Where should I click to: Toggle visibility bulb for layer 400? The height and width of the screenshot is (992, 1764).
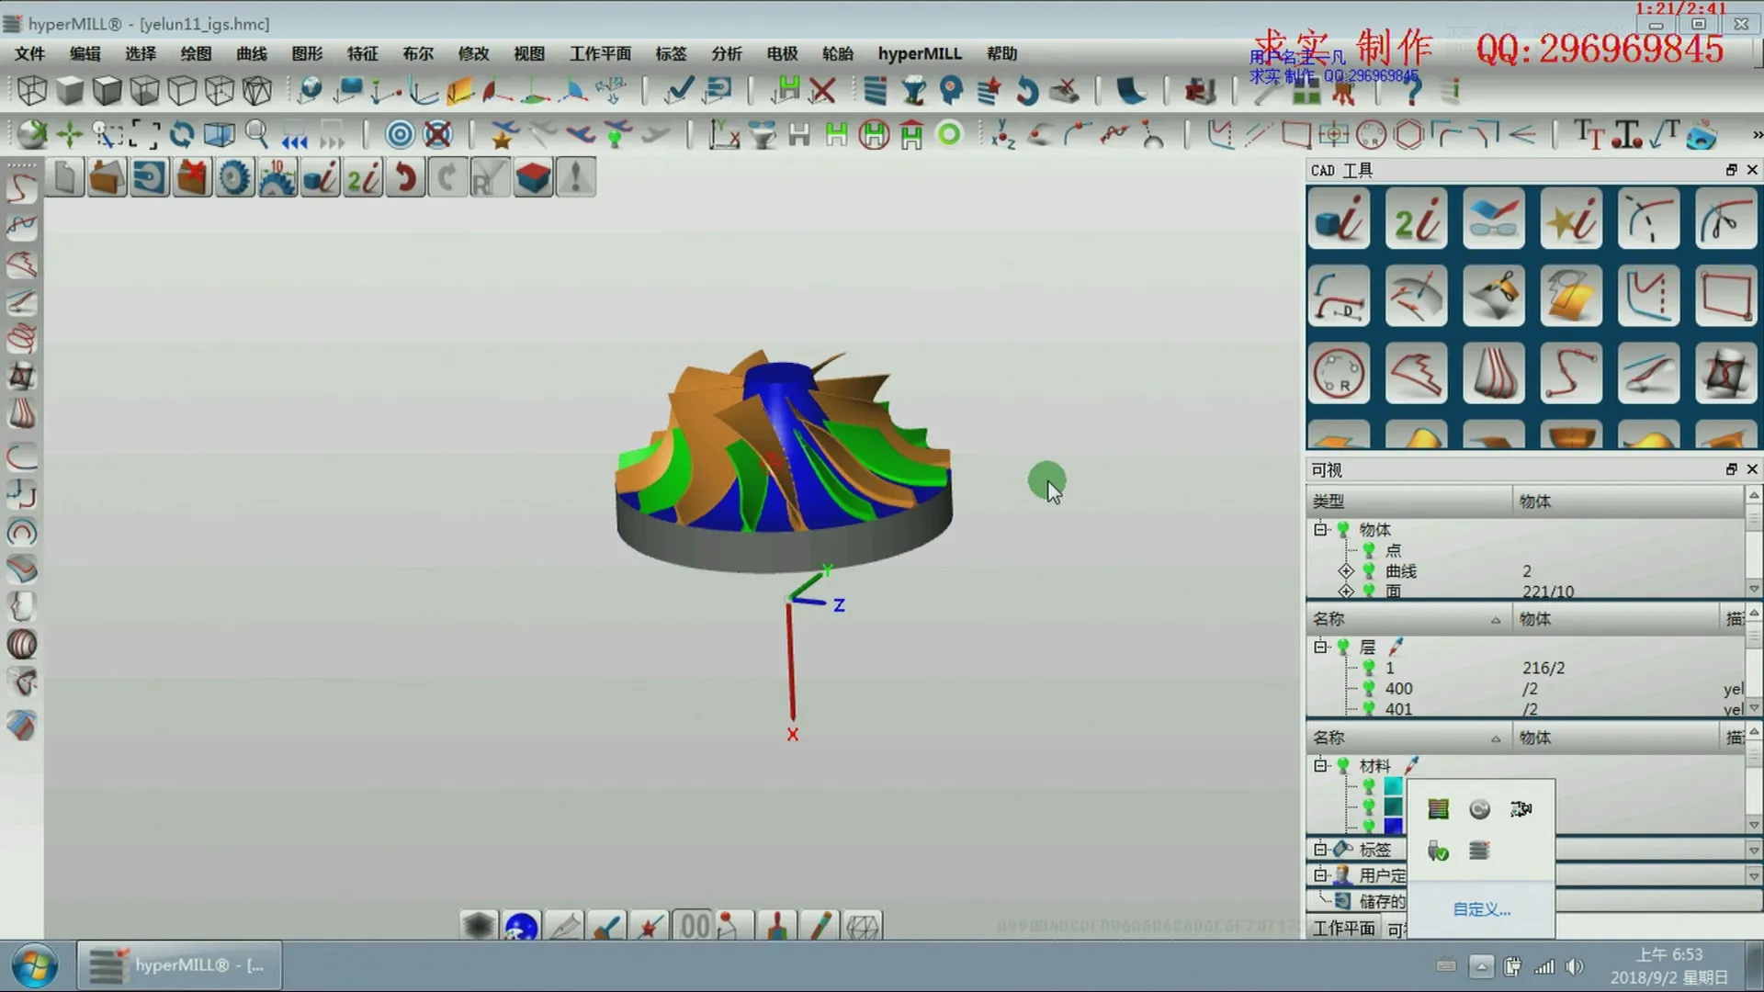(x=1369, y=688)
